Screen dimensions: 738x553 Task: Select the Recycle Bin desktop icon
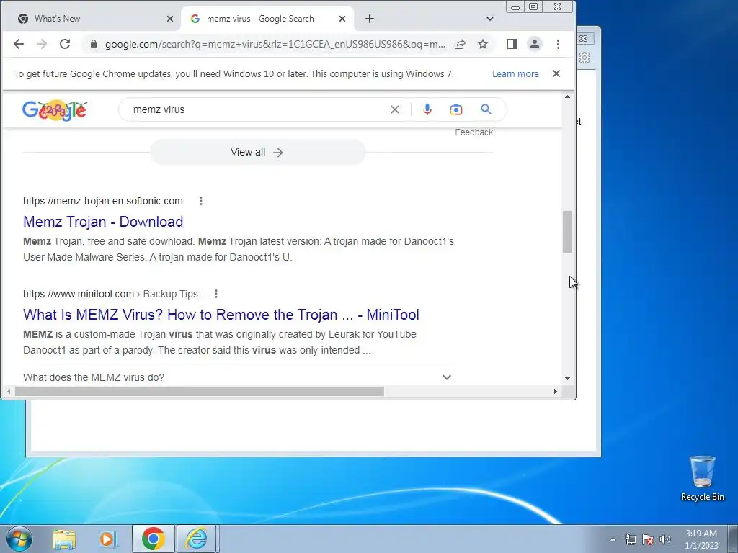click(x=702, y=479)
